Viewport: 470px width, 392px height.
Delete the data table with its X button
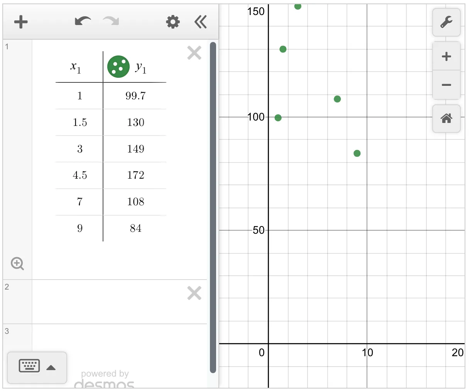pyautogui.click(x=194, y=53)
